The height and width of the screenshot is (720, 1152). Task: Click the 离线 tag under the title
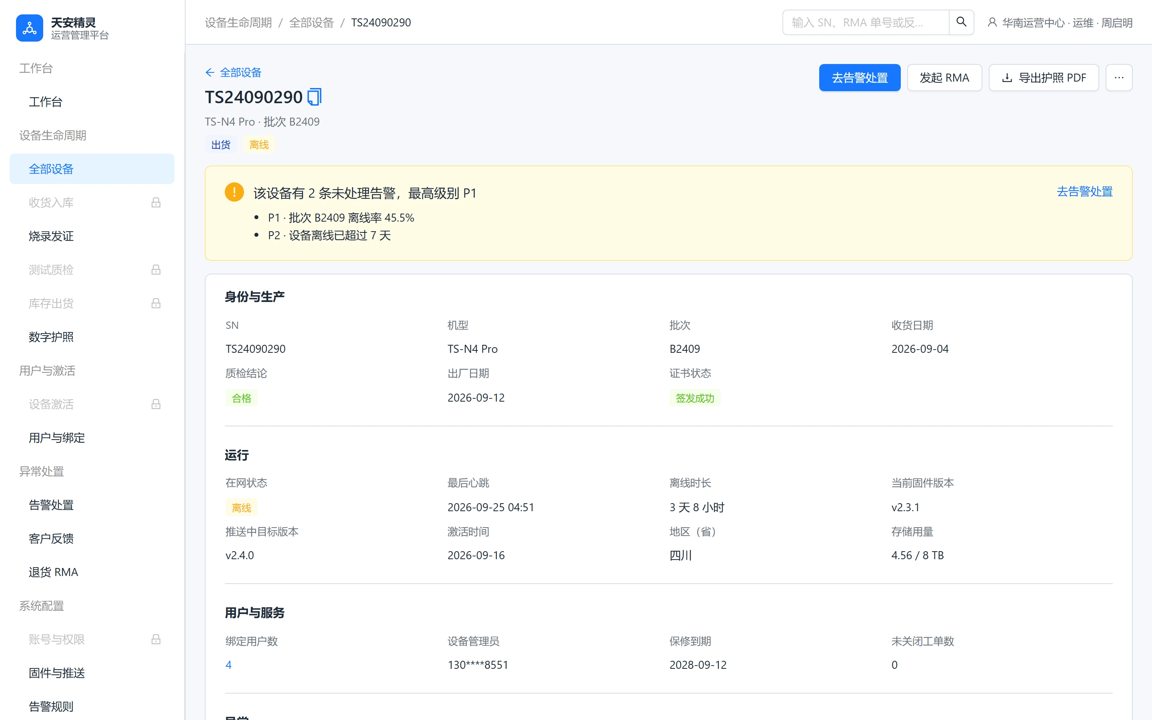[x=259, y=145]
